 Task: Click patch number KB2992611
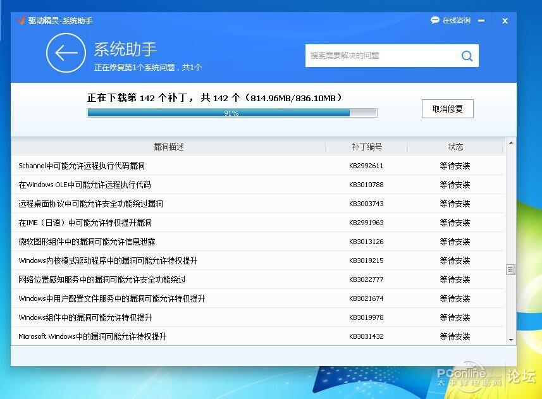pos(366,166)
